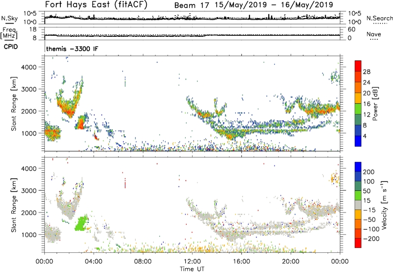Viewport: 393px width, 272px height.
Task: Click the "-15" tick on the Velocity colorbar
Action: [369, 210]
